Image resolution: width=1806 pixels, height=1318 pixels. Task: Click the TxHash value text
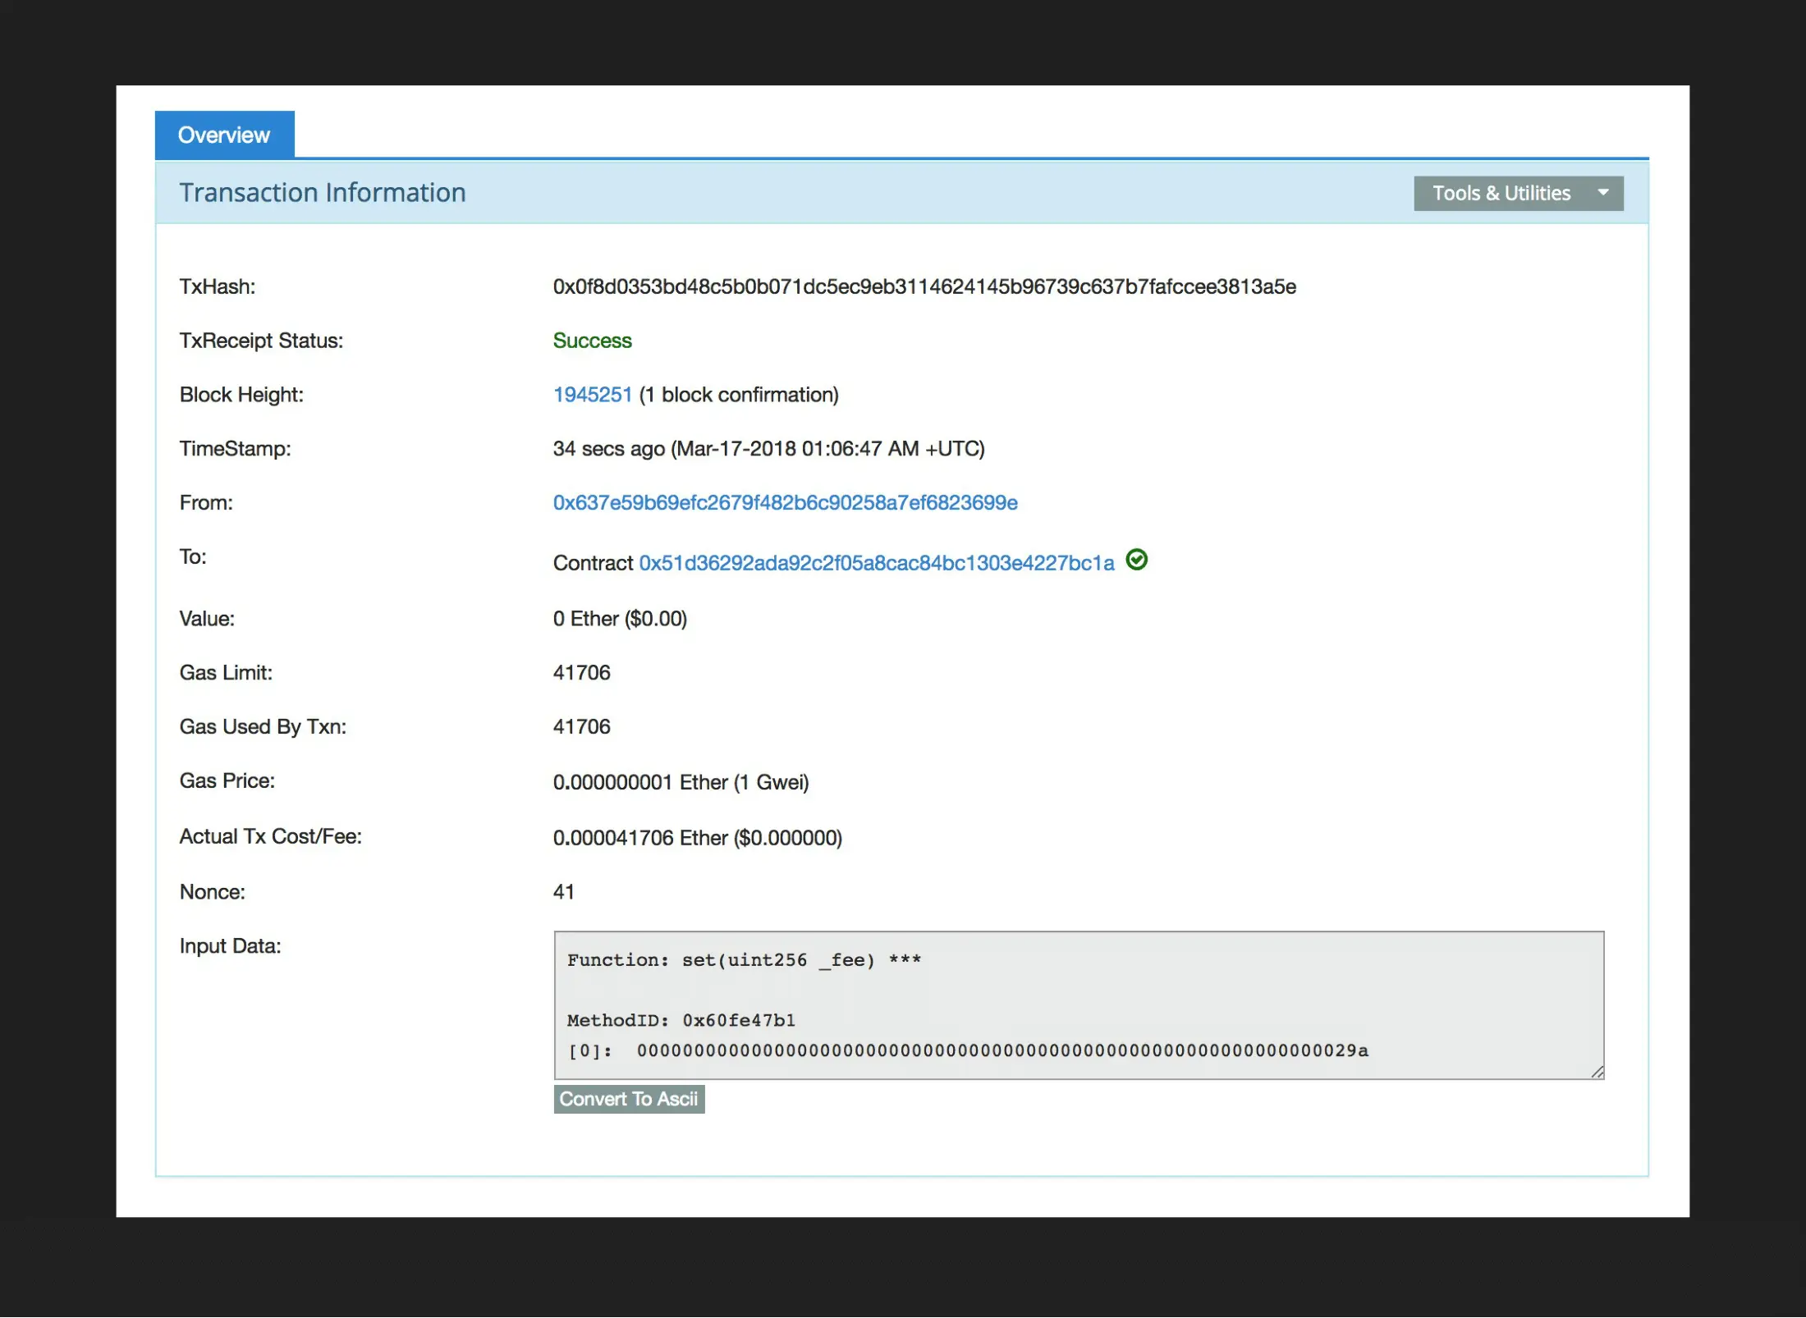point(924,287)
